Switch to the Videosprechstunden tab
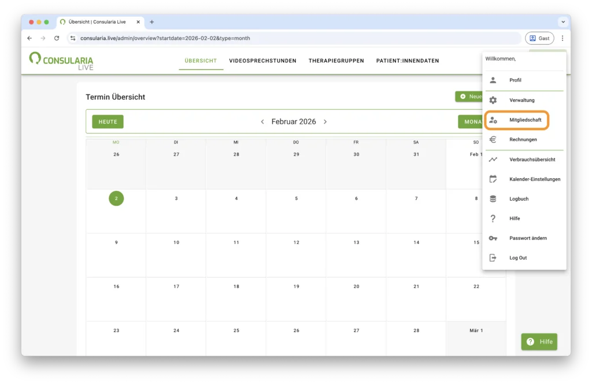 click(x=262, y=61)
